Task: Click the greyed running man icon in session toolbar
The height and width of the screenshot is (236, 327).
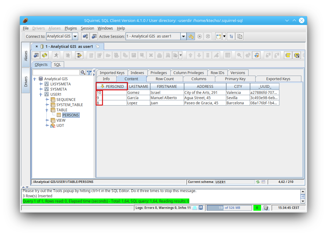Action: 68,55
